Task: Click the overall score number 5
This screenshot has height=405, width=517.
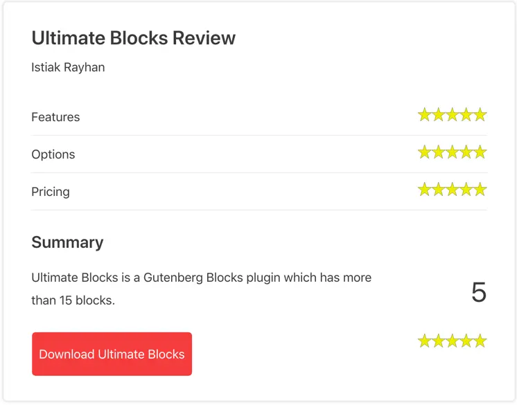Action: pyautogui.click(x=479, y=292)
